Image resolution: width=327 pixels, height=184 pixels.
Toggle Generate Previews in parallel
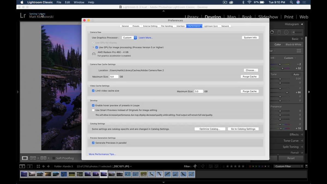coord(93,143)
